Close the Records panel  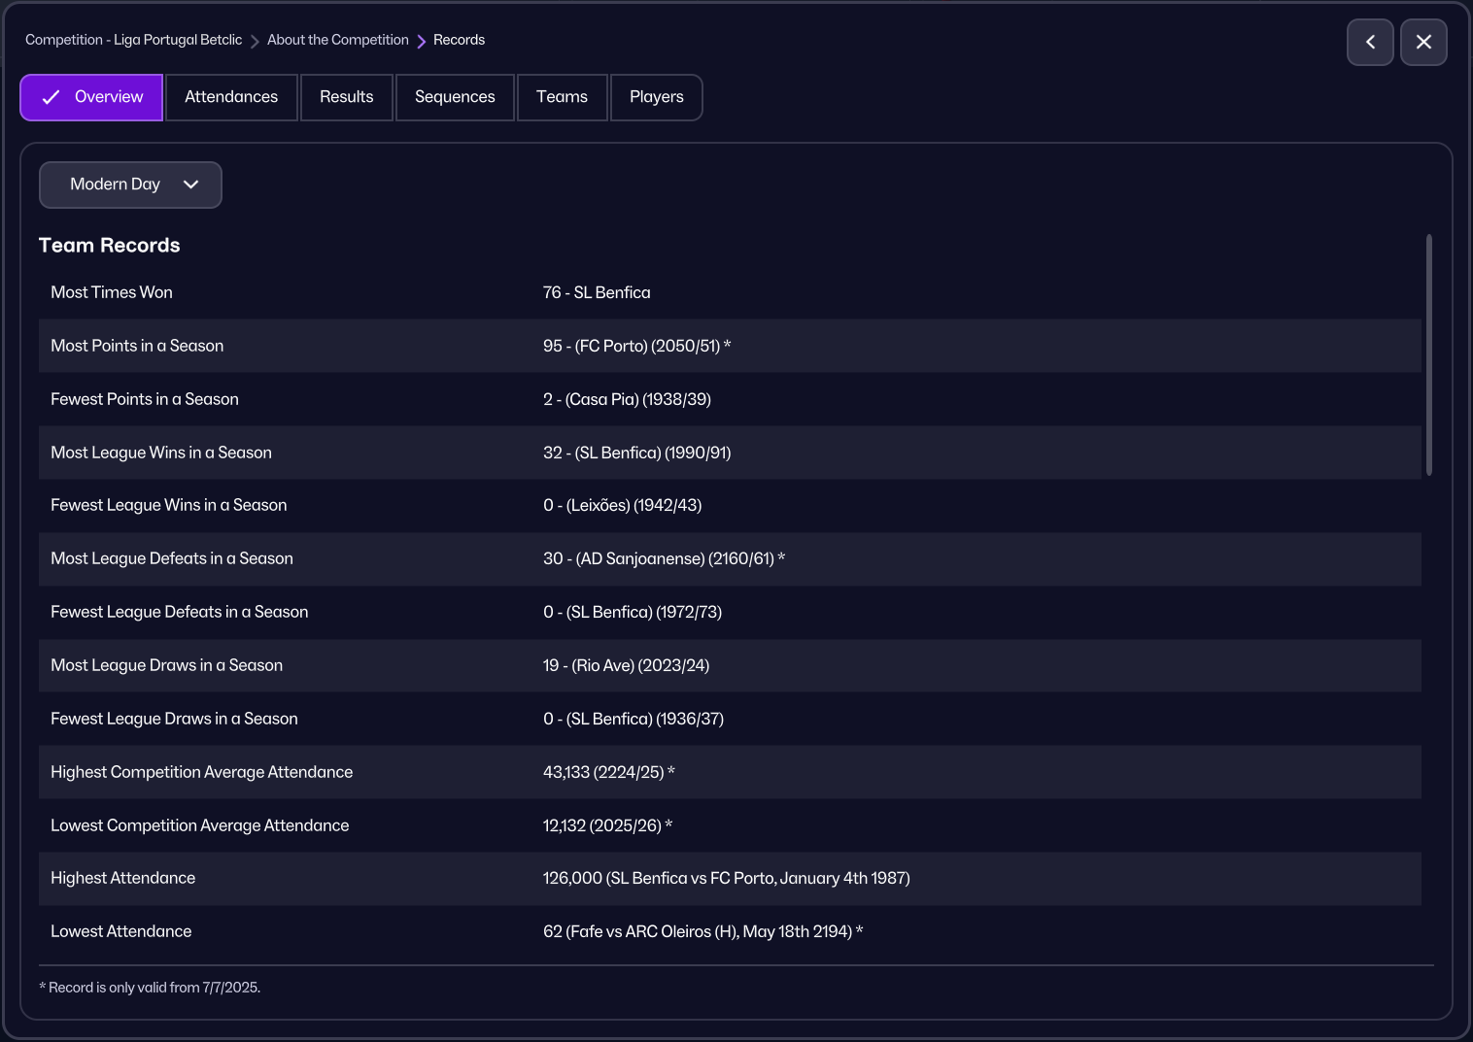(x=1423, y=42)
